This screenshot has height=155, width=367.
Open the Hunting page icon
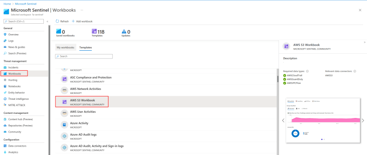pyautogui.click(x=5, y=80)
